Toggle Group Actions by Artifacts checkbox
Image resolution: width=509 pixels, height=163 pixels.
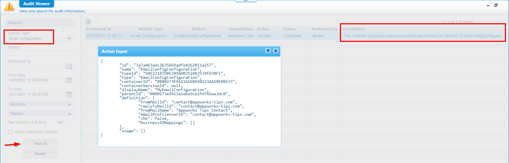pyautogui.click(x=11, y=132)
